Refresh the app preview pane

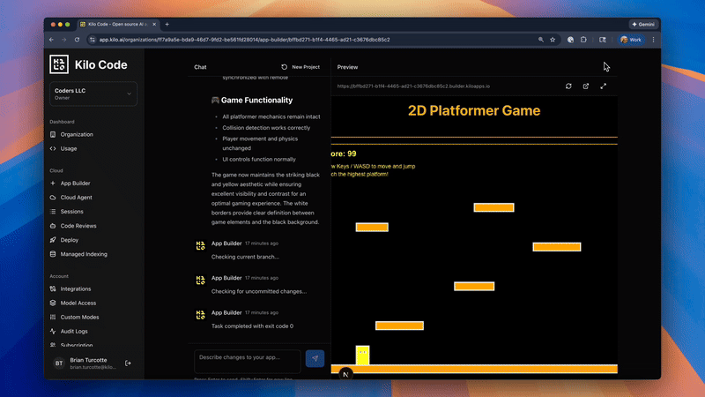(568, 86)
